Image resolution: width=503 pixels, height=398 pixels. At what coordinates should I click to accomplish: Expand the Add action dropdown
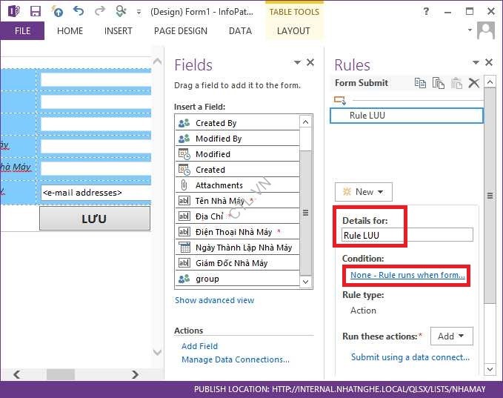[x=450, y=336]
